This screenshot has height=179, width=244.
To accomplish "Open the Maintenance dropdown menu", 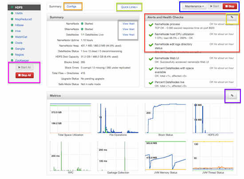I will click(194, 6).
